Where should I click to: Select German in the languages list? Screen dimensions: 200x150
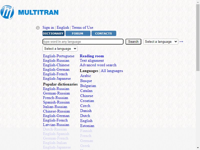86,141
